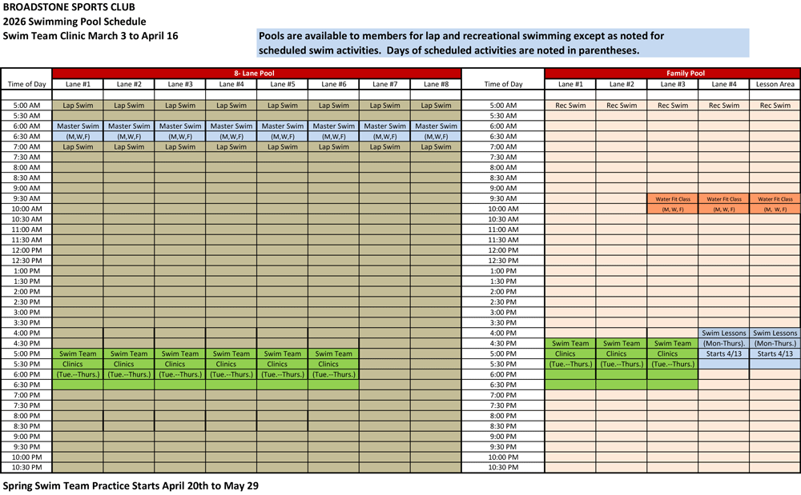
Task: Select the Lesson Area column header
Action: coord(775,84)
